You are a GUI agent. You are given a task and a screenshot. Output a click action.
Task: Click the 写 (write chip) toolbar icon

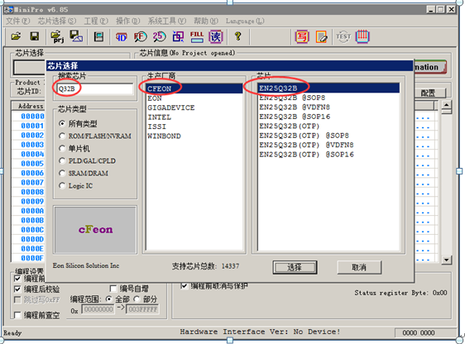click(x=302, y=36)
